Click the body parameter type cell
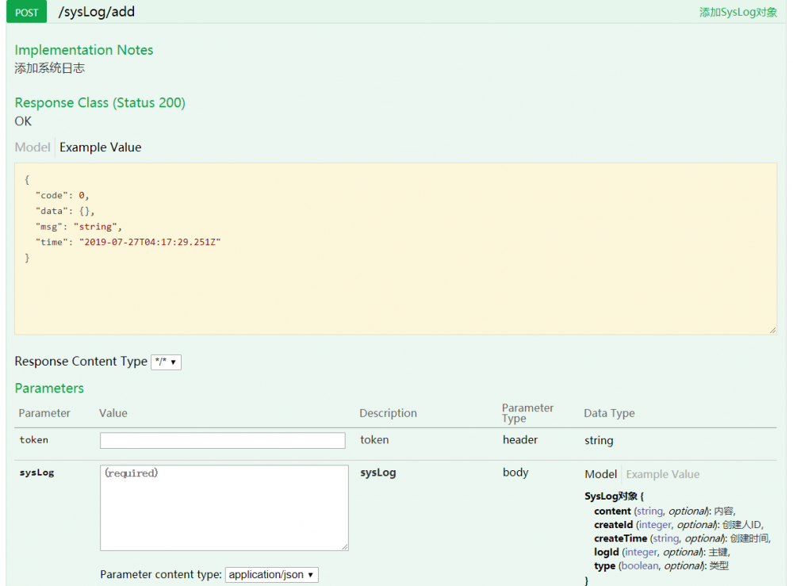The height and width of the screenshot is (586, 793). (515, 473)
